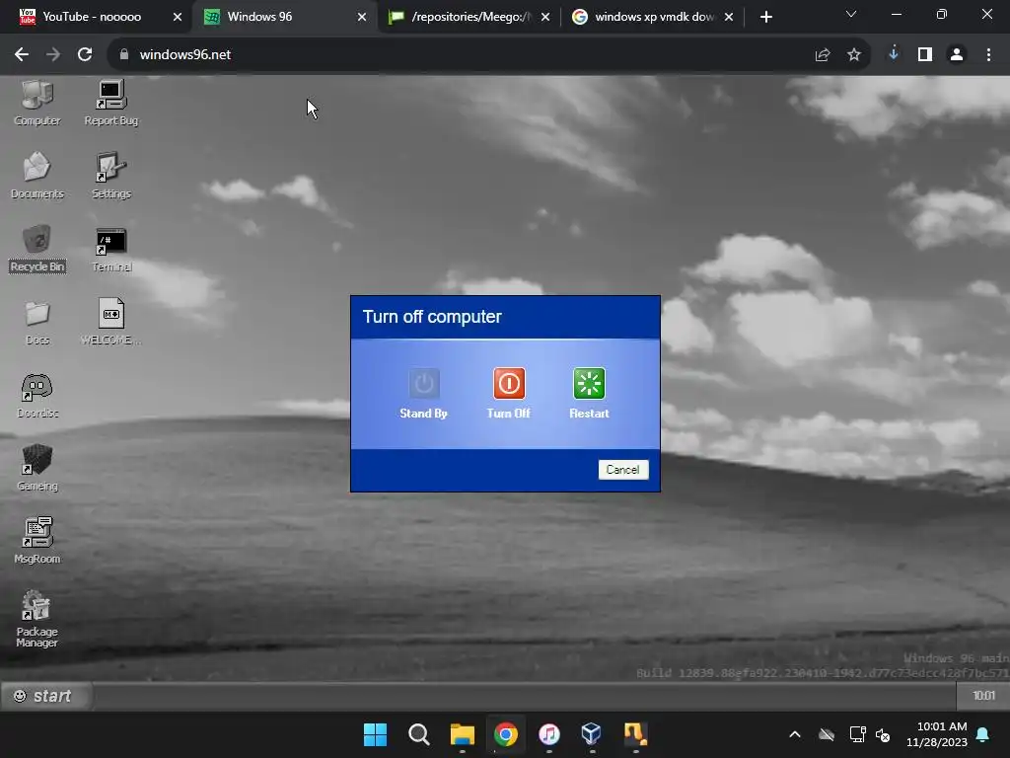View site information via lock icon

124,55
